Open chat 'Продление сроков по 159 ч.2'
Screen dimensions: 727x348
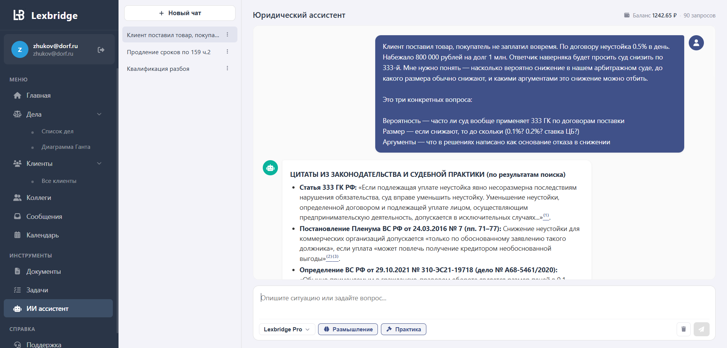[168, 52]
